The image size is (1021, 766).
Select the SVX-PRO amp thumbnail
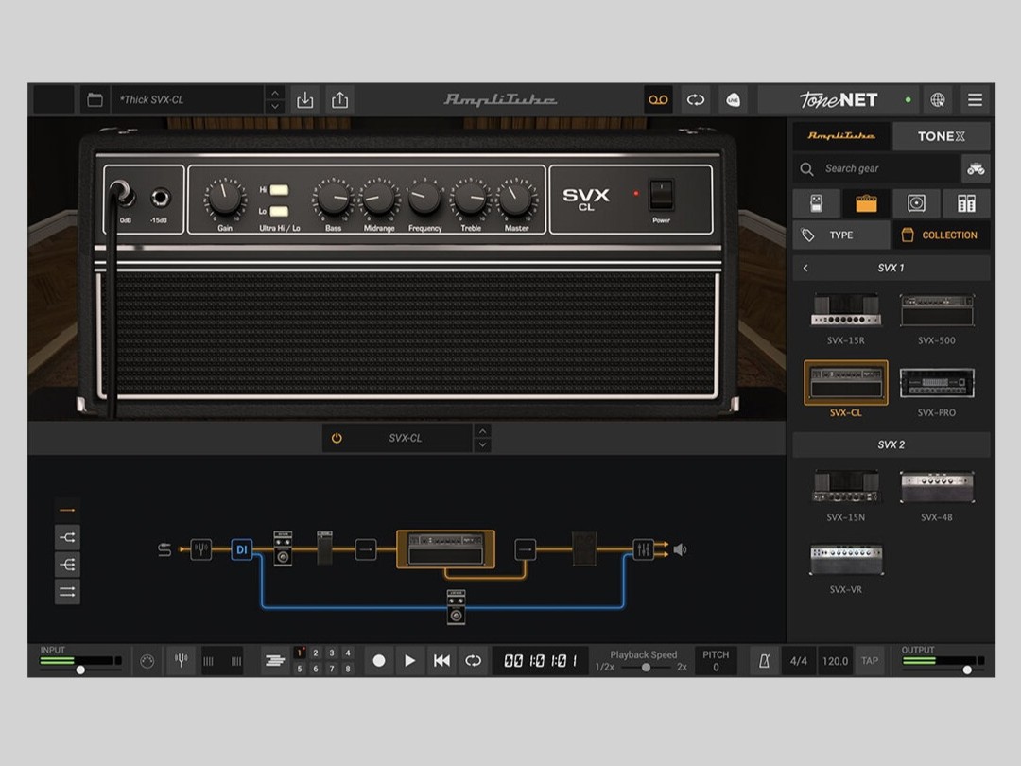point(937,382)
